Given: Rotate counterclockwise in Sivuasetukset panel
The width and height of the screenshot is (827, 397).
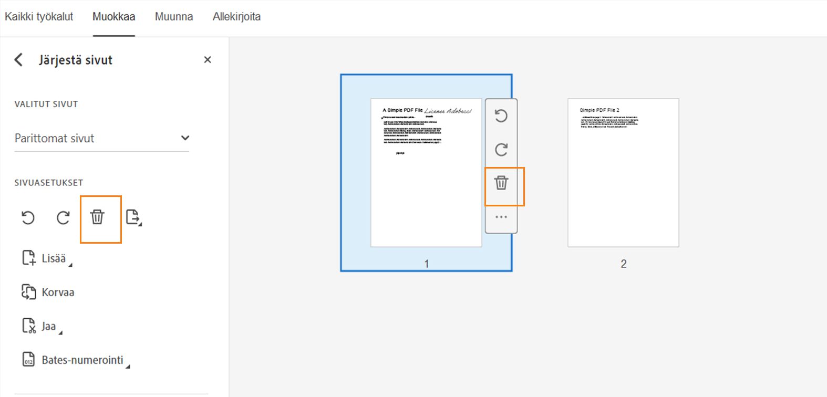Looking at the screenshot, I should 28,217.
